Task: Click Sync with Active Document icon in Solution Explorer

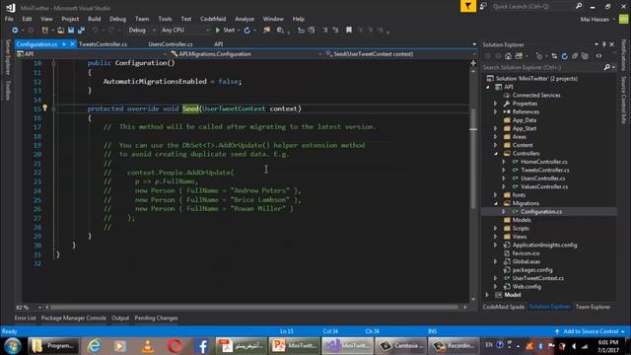Action: point(554,56)
